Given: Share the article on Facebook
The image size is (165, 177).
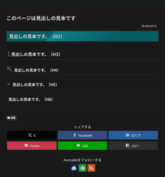Looking at the screenshot, I should click(x=82, y=135).
